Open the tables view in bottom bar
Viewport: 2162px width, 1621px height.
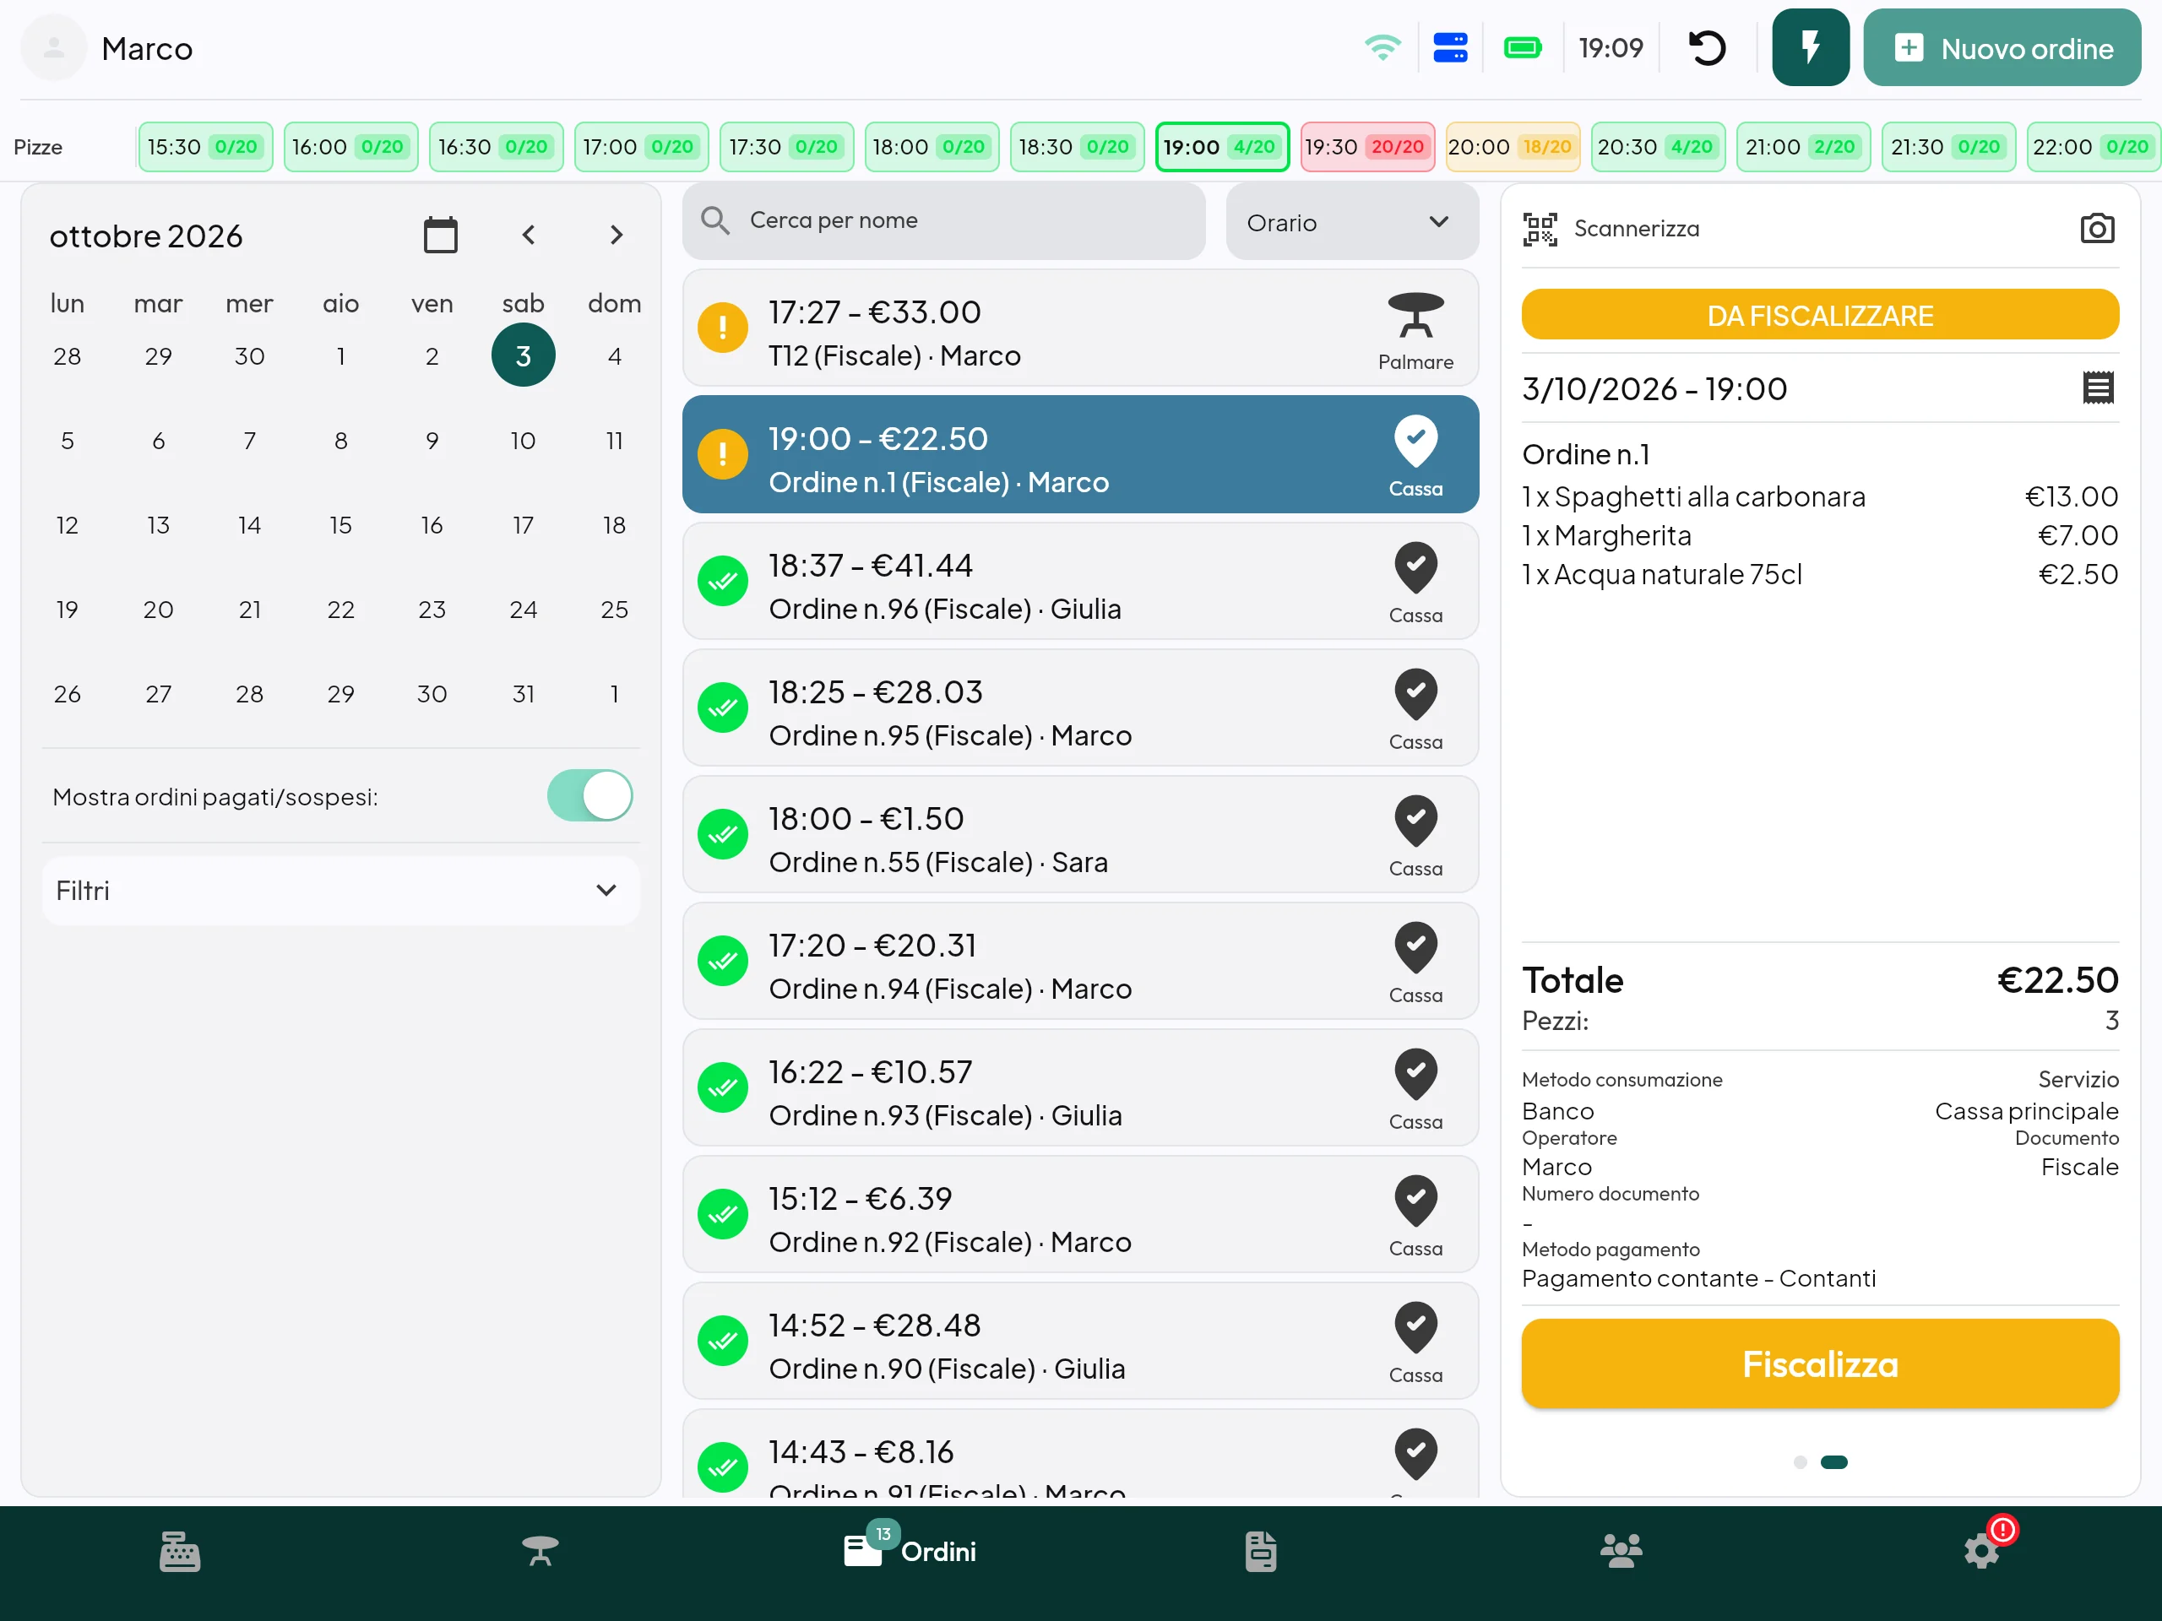[540, 1552]
